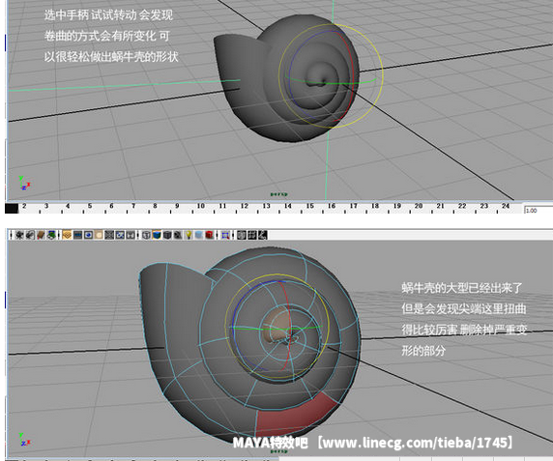Toggle the X-Ray display icon

pyautogui.click(x=242, y=235)
